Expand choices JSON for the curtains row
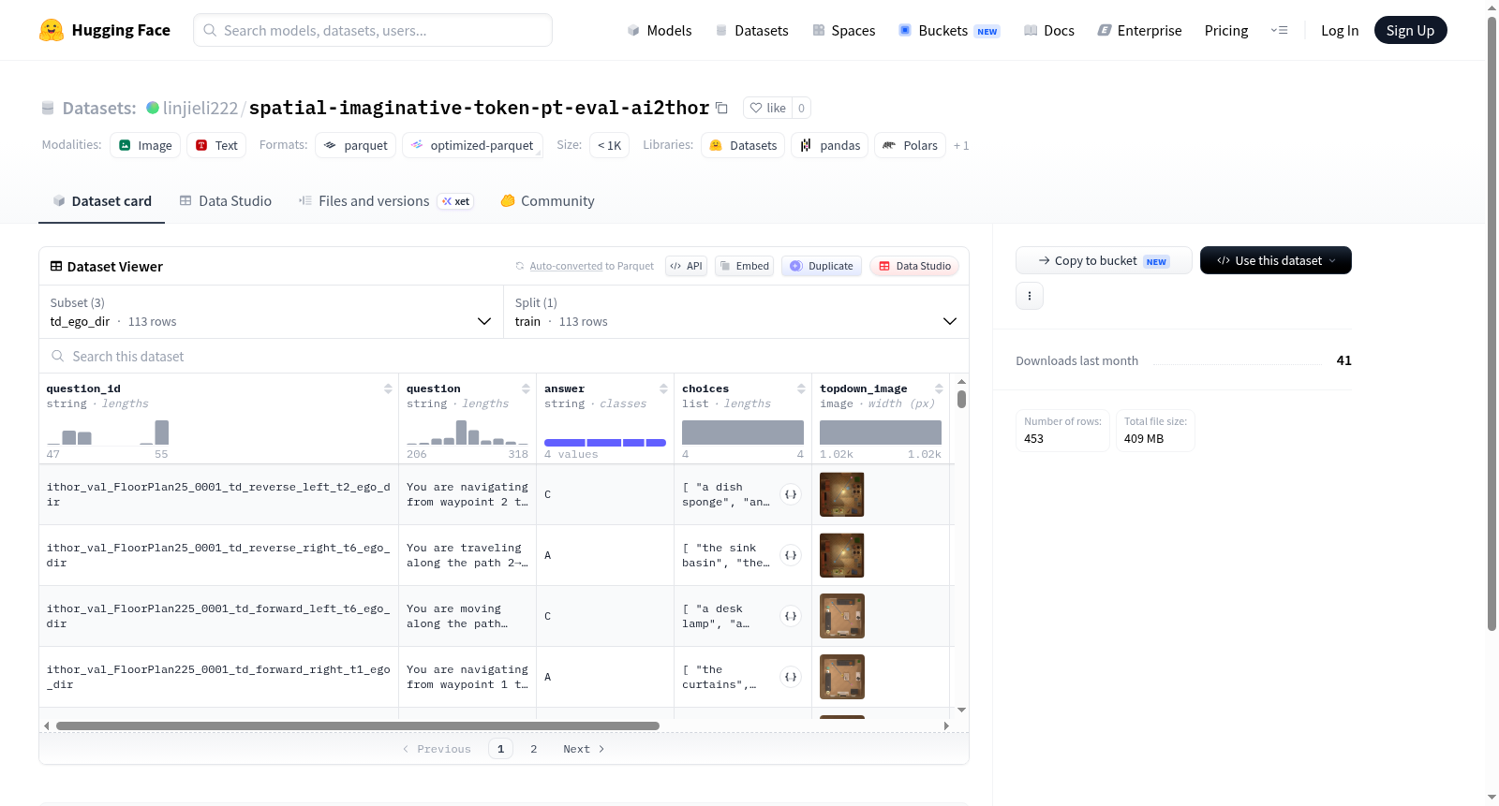The height and width of the screenshot is (806, 1499). click(791, 677)
